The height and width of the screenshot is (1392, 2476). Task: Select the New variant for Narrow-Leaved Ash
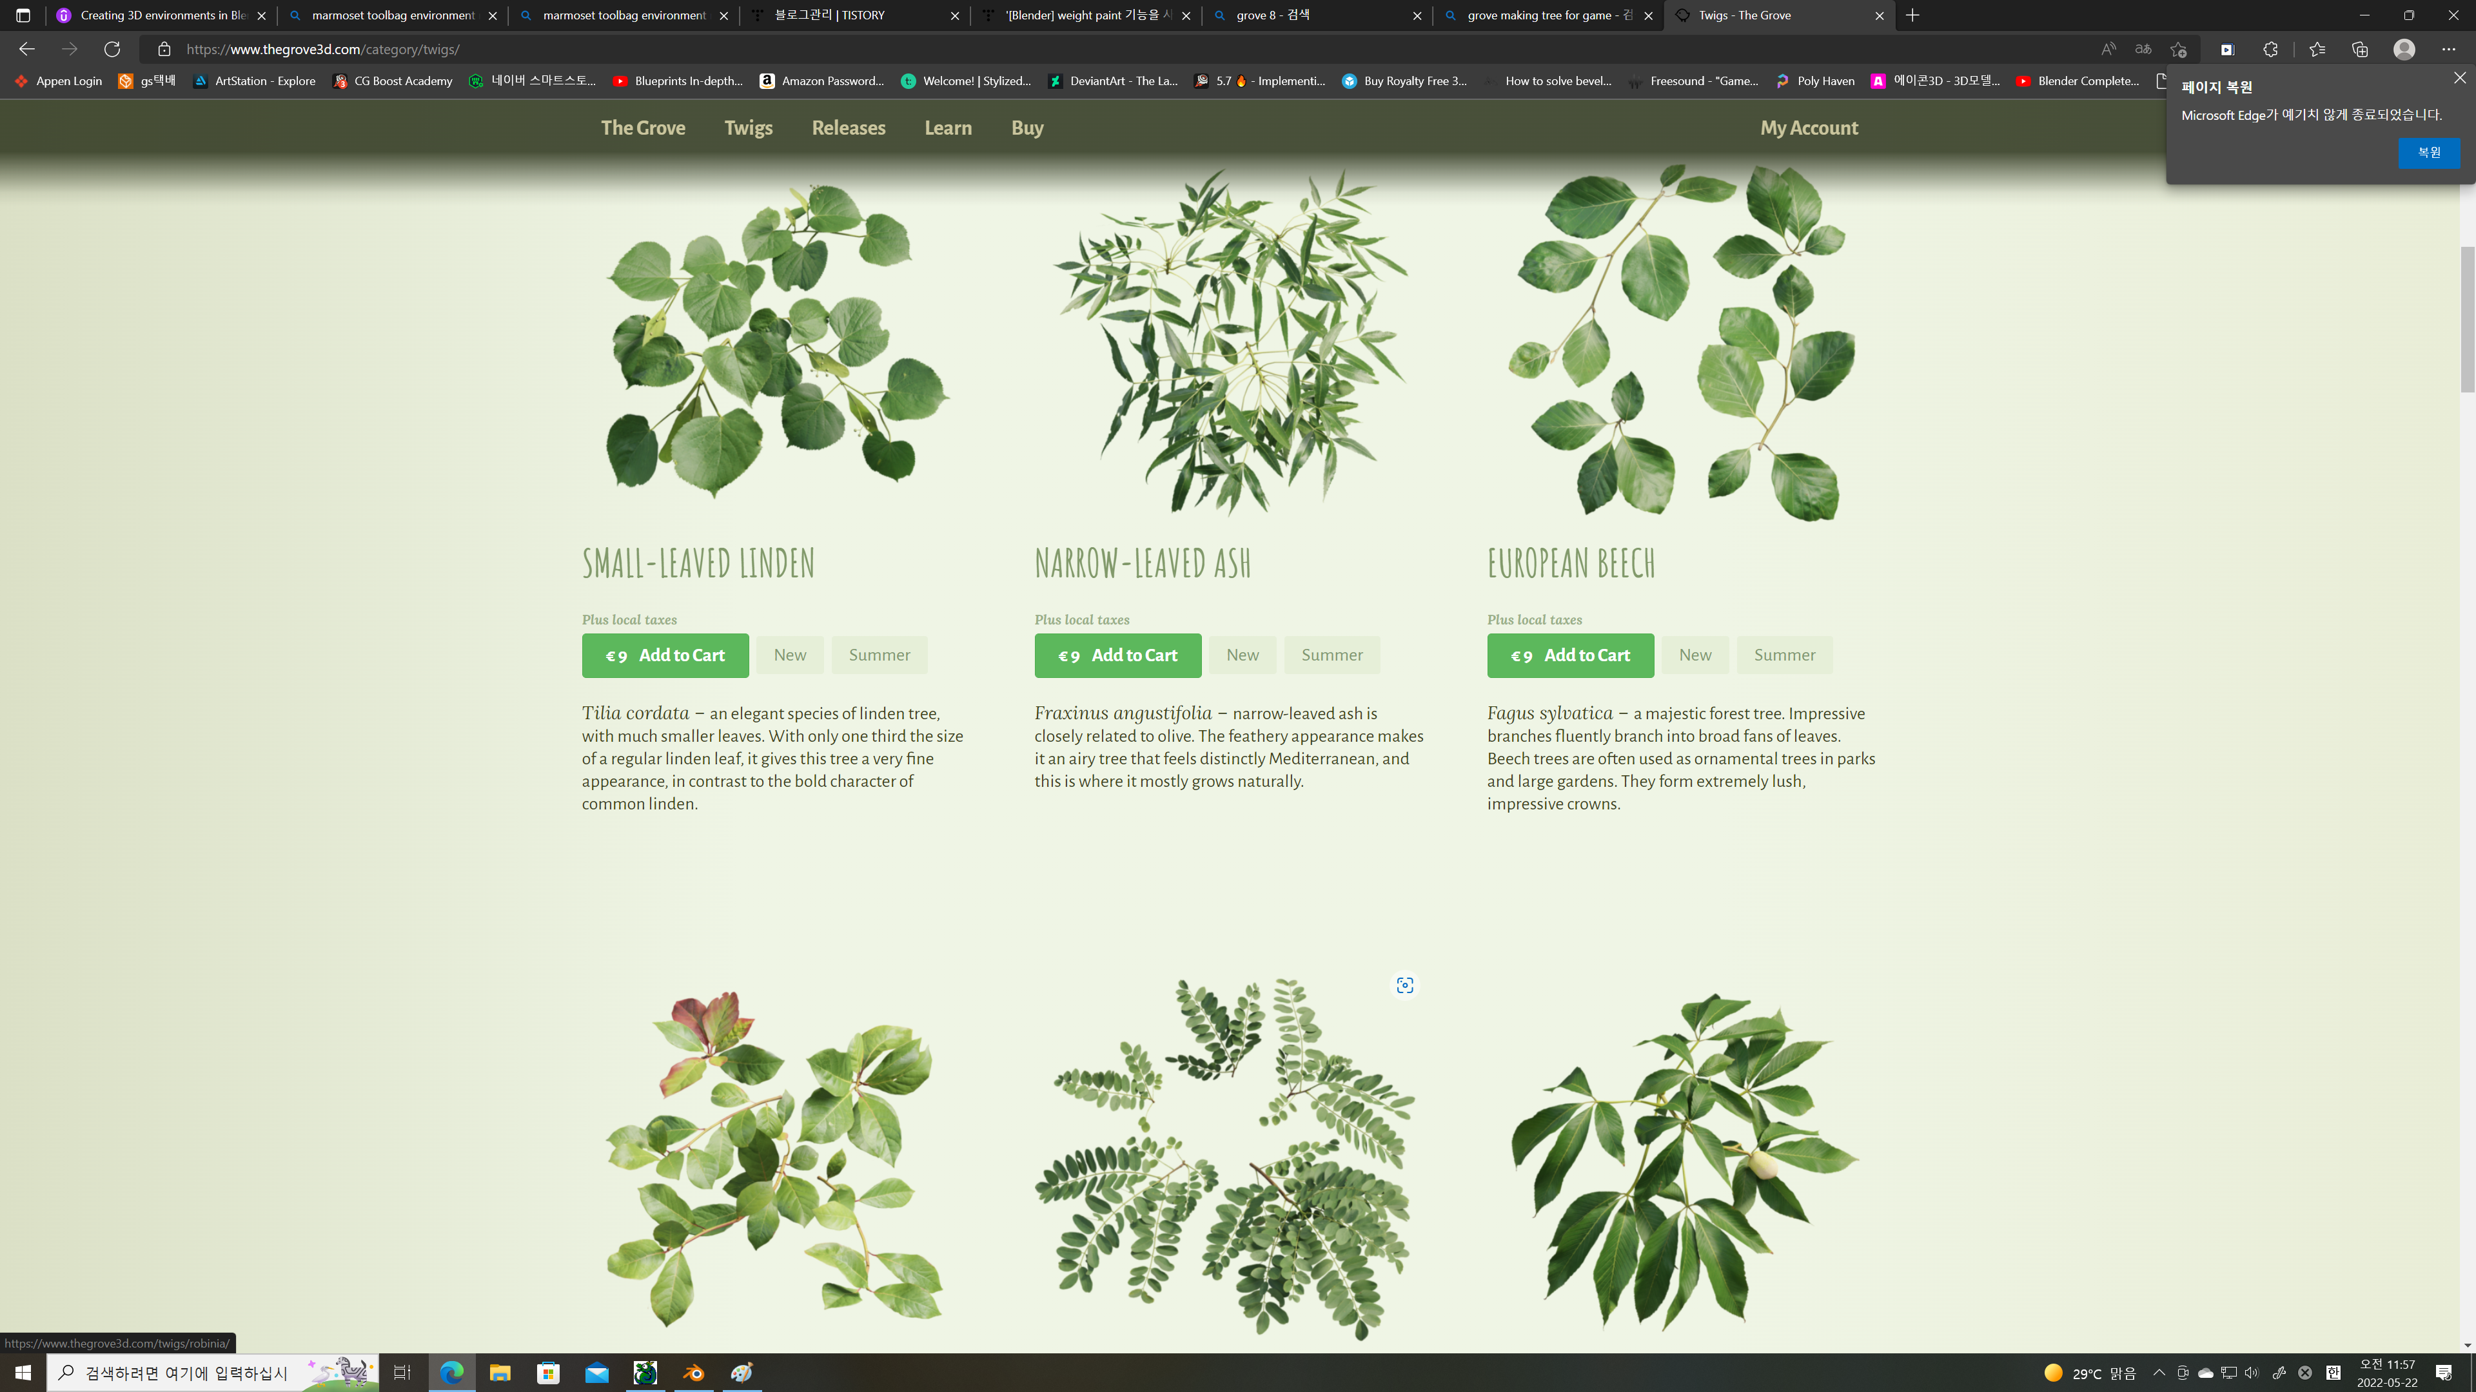pos(1242,655)
